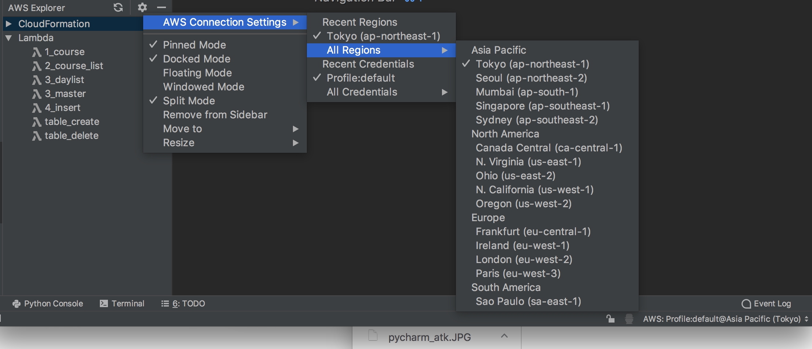The width and height of the screenshot is (812, 349).
Task: Collapse the Lambda tree node
Action: pos(9,38)
